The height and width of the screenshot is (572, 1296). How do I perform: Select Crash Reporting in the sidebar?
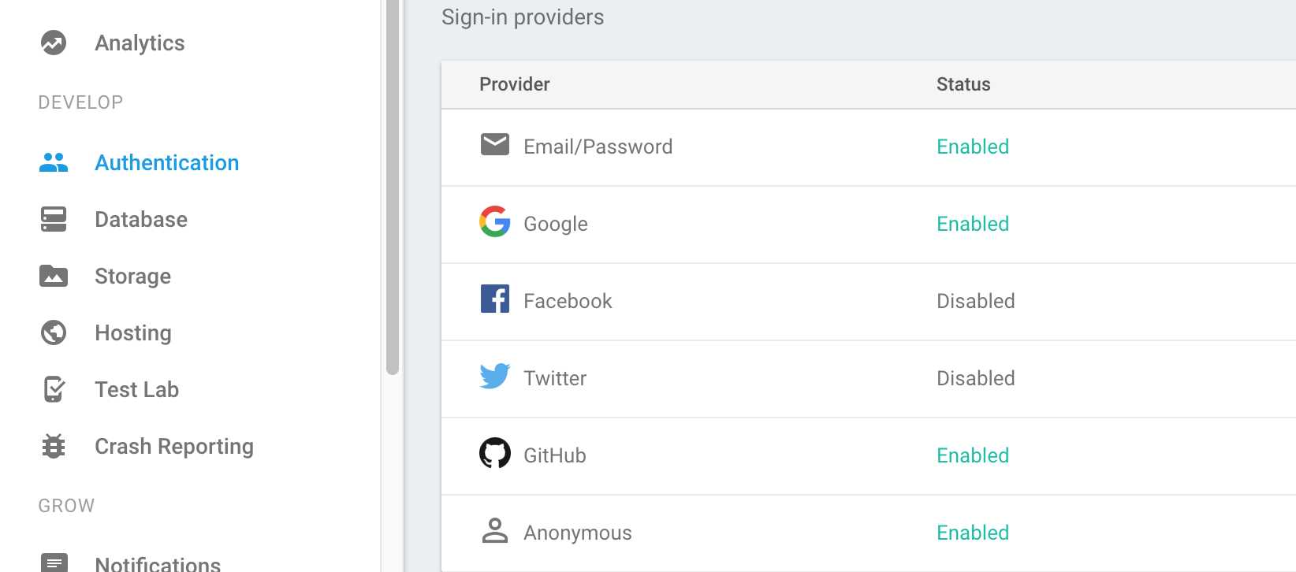(174, 446)
